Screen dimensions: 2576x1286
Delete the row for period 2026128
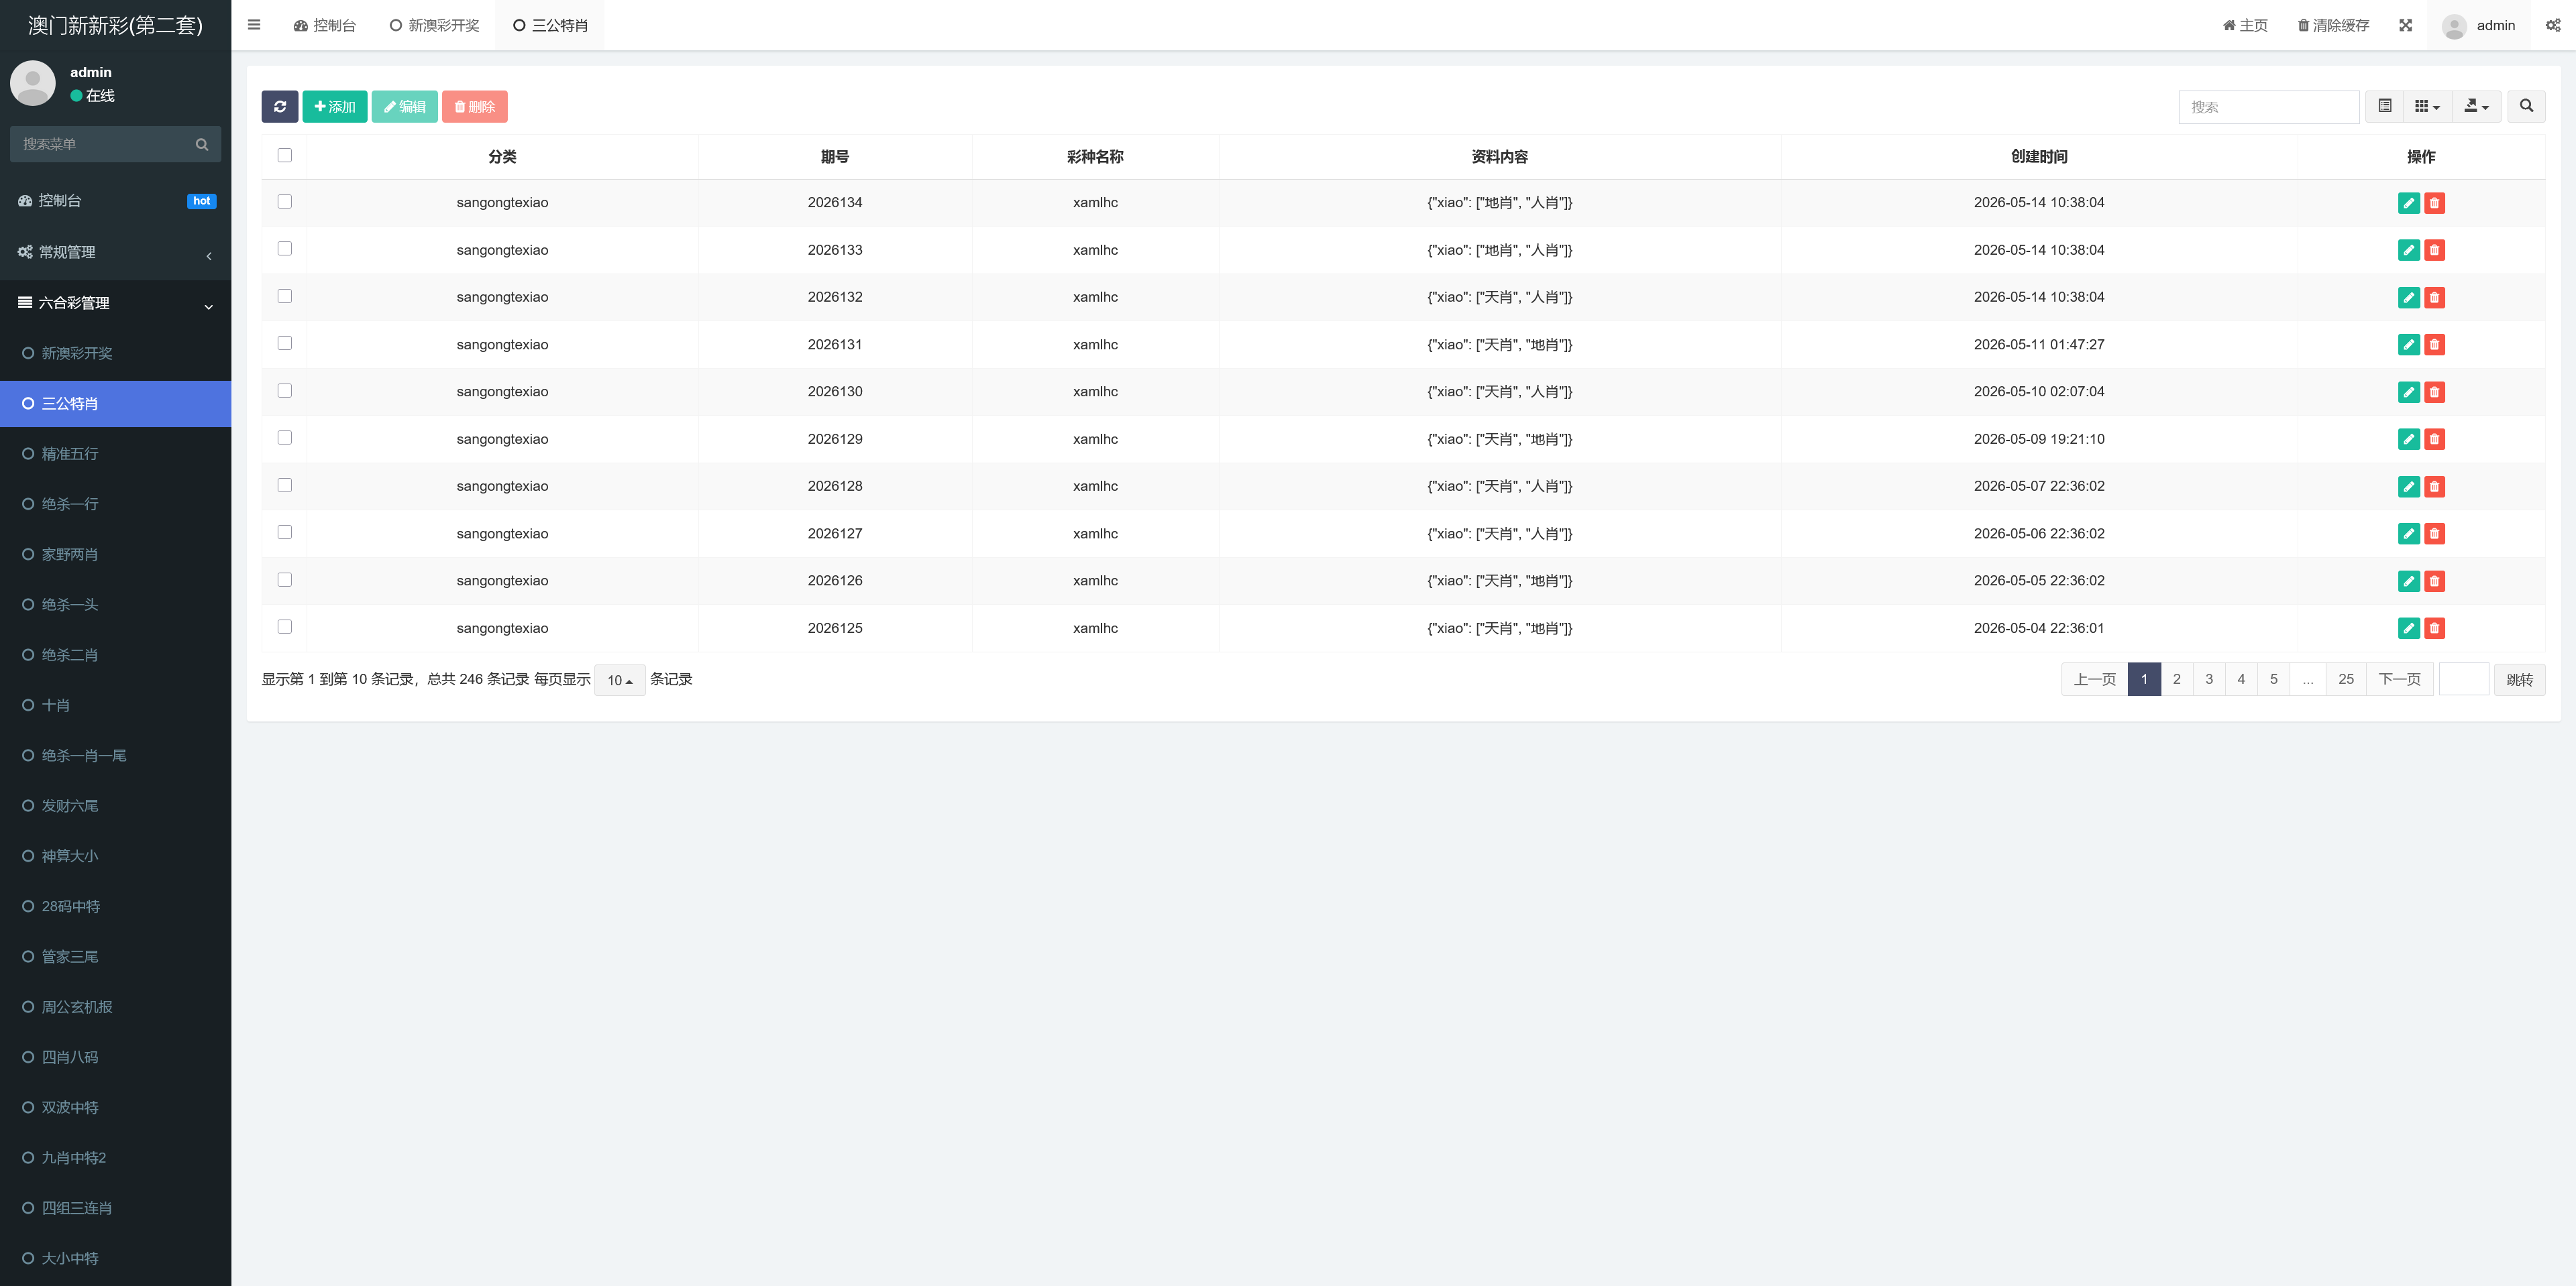[2434, 487]
